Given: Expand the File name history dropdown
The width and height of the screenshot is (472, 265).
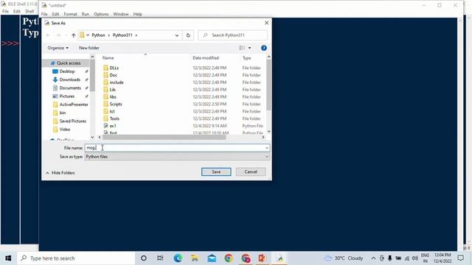Looking at the screenshot, I should [267, 148].
